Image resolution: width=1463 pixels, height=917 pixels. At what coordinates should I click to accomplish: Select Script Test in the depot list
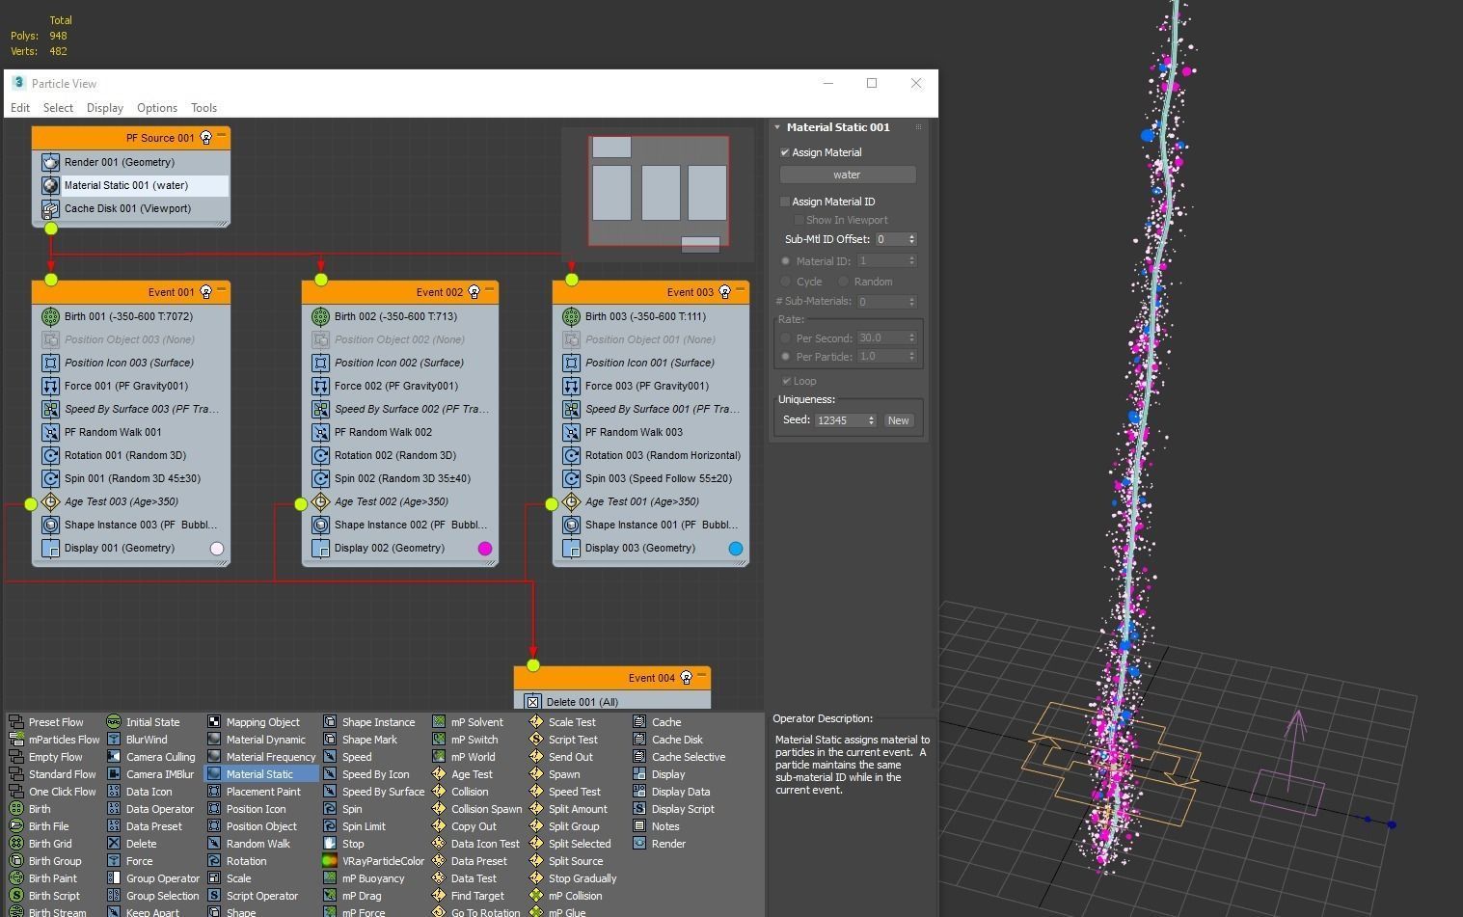574,740
